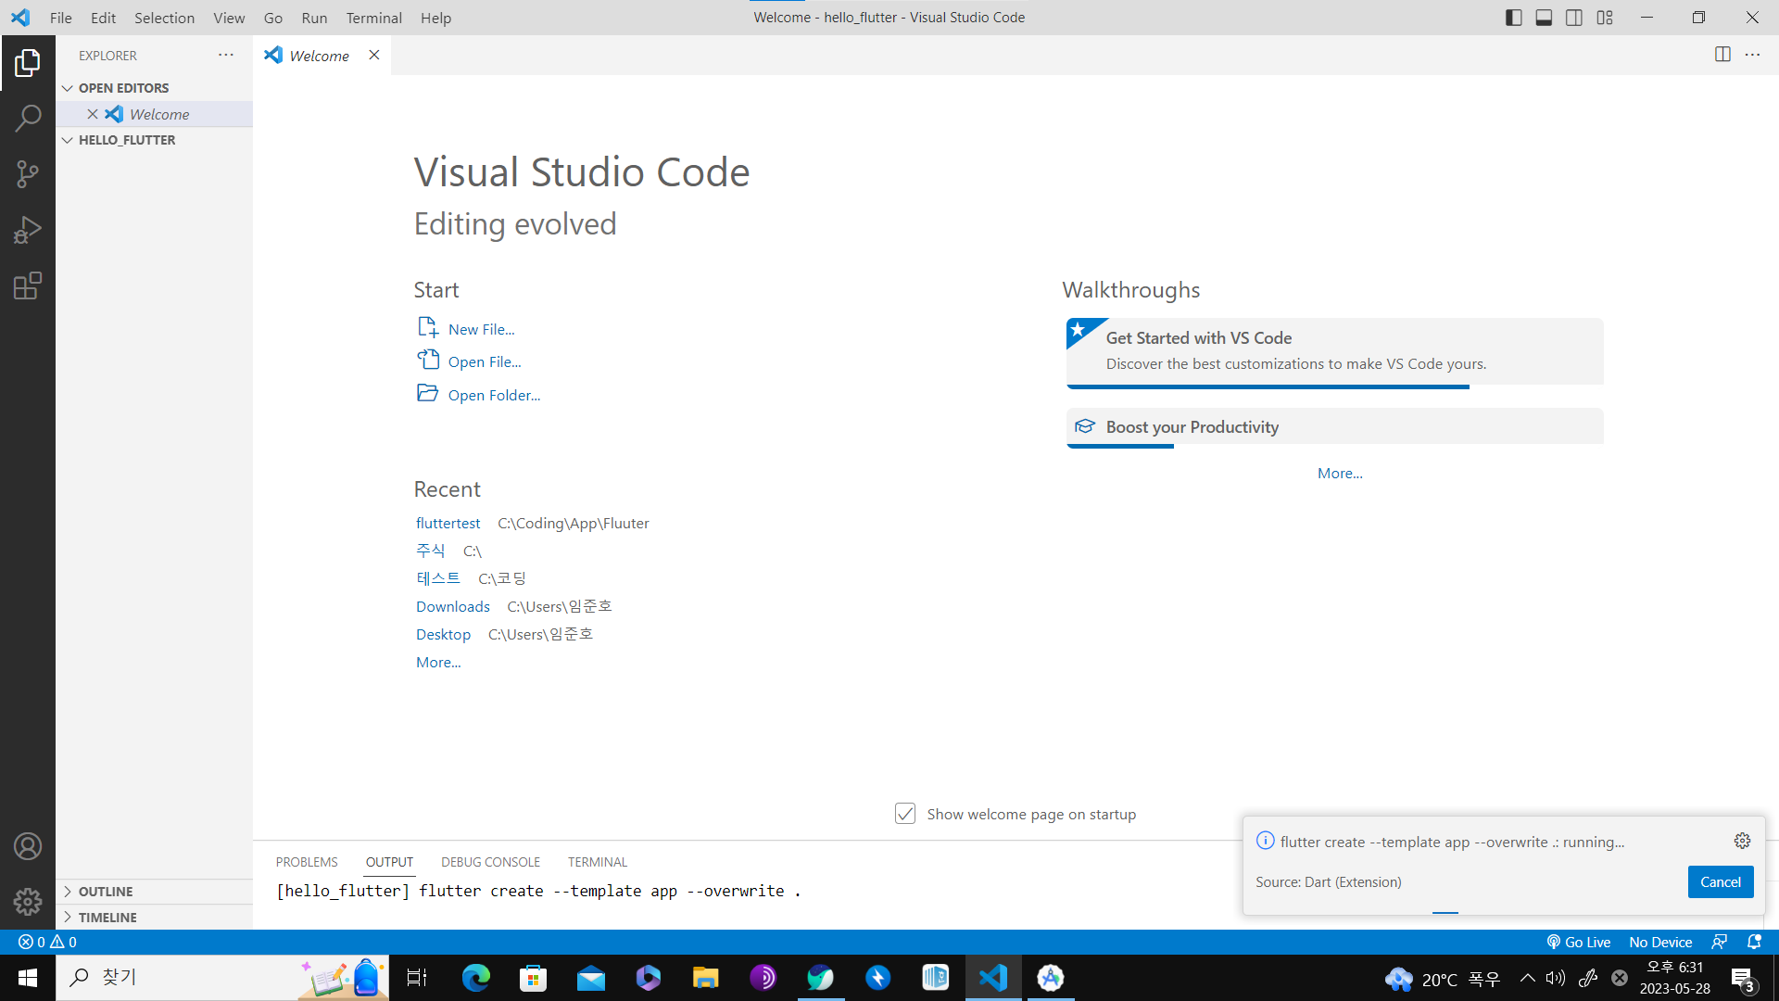The width and height of the screenshot is (1779, 1001).
Task: Open the Explorer view in activity bar
Action: click(28, 63)
